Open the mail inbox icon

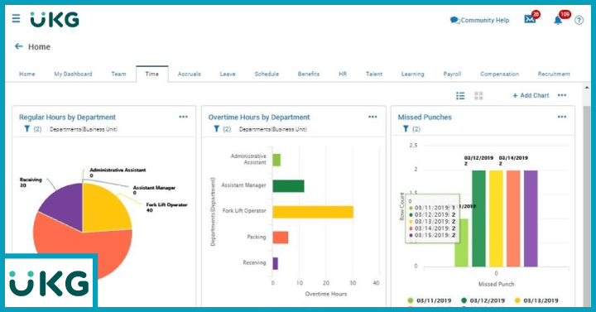(530, 19)
